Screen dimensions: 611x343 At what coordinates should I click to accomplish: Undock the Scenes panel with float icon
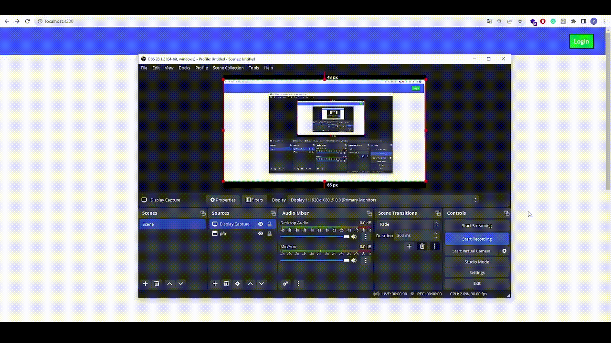203,213
